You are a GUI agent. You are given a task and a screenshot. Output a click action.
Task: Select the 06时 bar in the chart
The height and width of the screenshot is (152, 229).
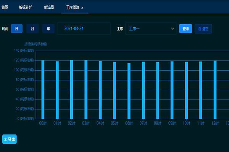point(129,91)
